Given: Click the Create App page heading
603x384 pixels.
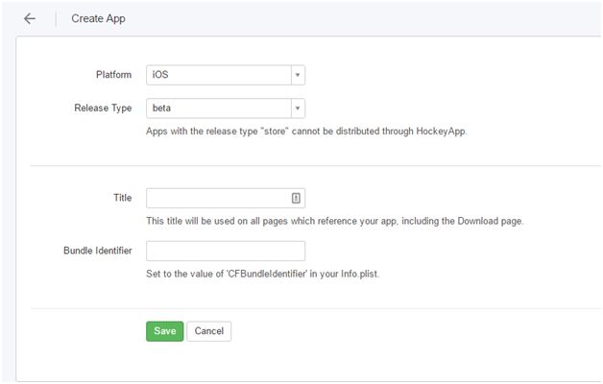Looking at the screenshot, I should (98, 18).
